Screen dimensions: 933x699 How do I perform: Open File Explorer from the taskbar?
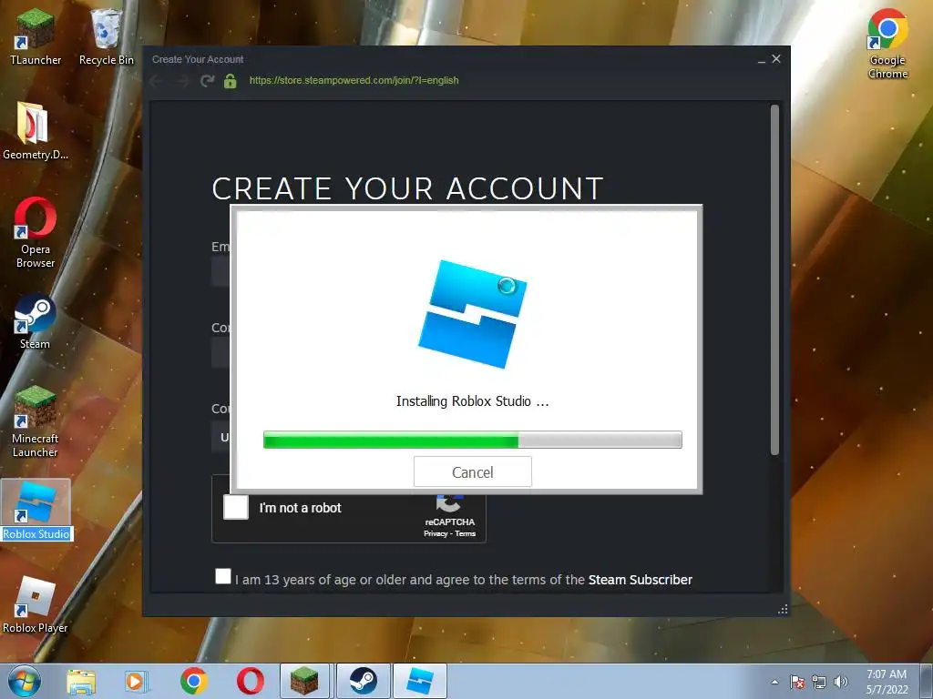(x=81, y=681)
